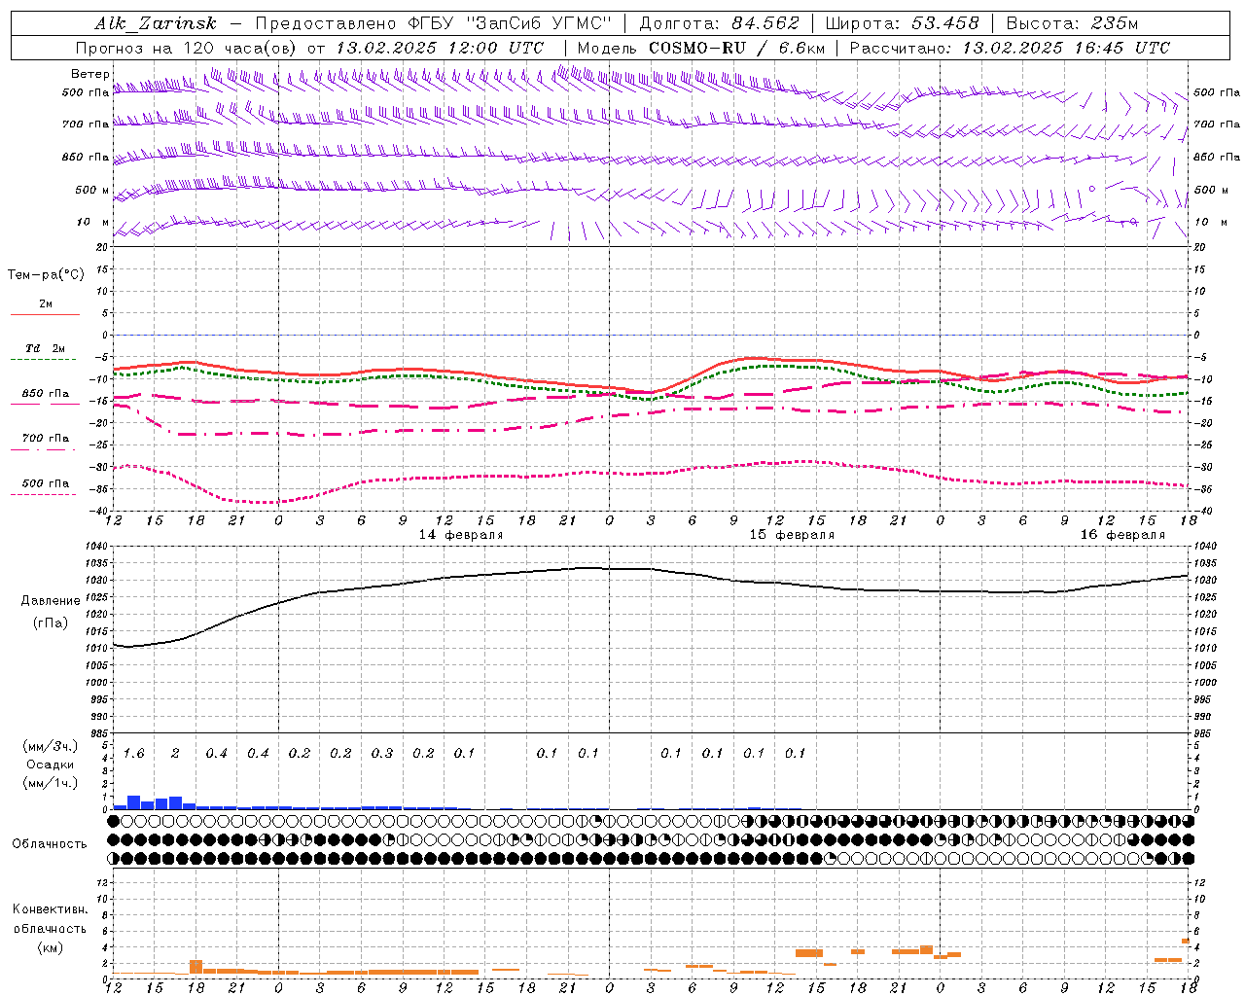Click the Облачность cloudiness label
This screenshot has width=1245, height=996.
(x=50, y=844)
